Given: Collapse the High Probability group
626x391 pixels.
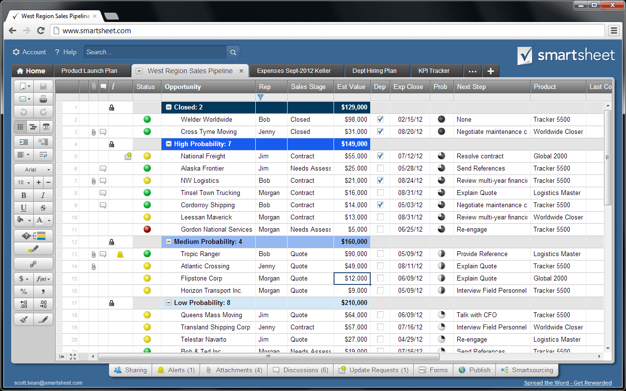Looking at the screenshot, I should [169, 144].
